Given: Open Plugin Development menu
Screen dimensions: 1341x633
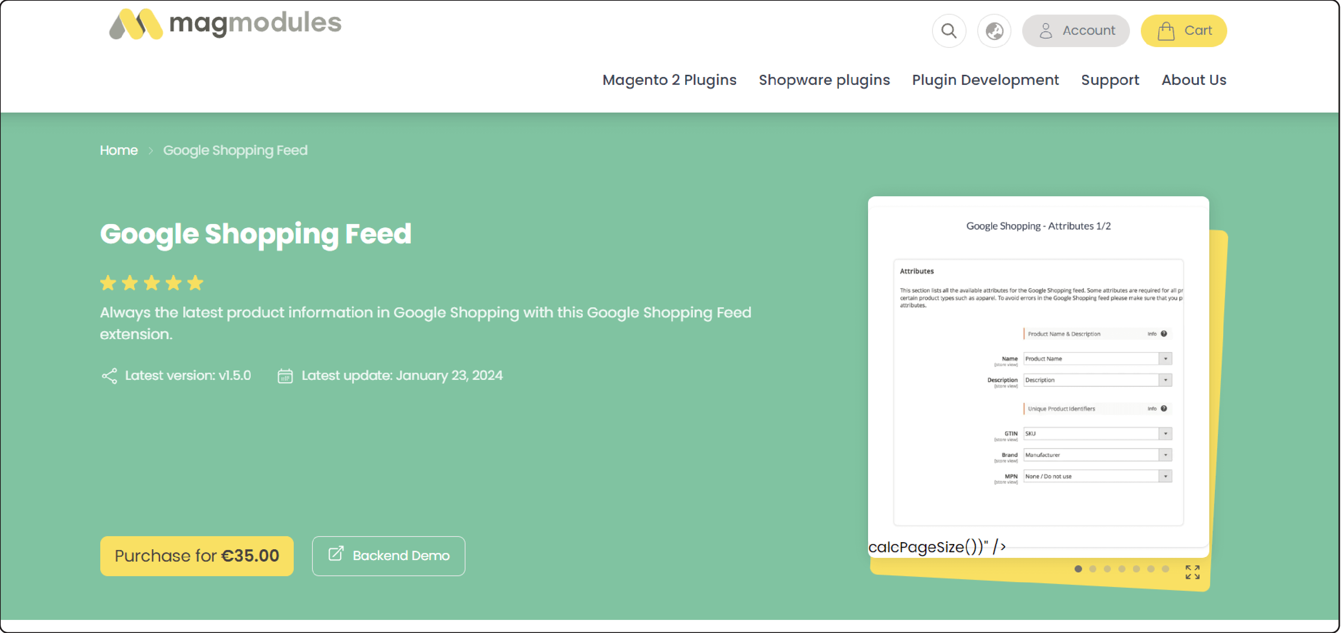Looking at the screenshot, I should click(x=985, y=80).
